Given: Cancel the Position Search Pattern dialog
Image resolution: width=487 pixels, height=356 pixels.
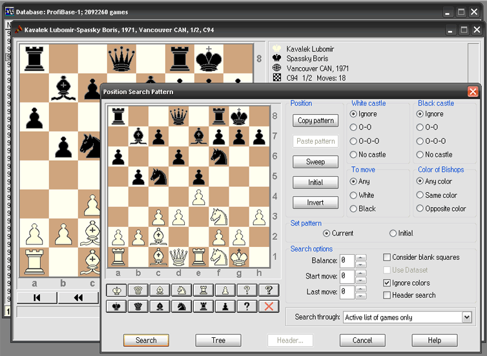Looking at the screenshot, I should click(362, 340).
